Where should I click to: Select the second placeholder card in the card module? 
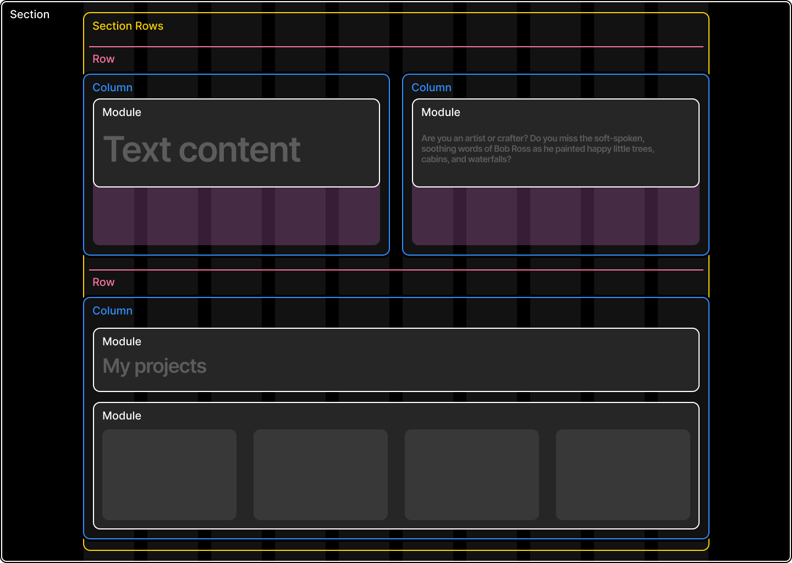tap(321, 474)
